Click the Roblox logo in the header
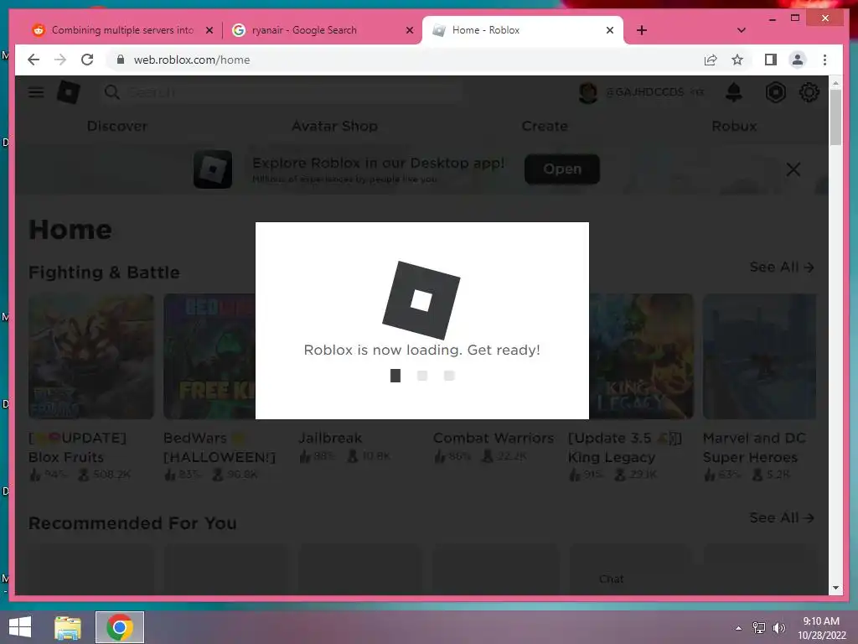The height and width of the screenshot is (644, 858). pyautogui.click(x=69, y=92)
